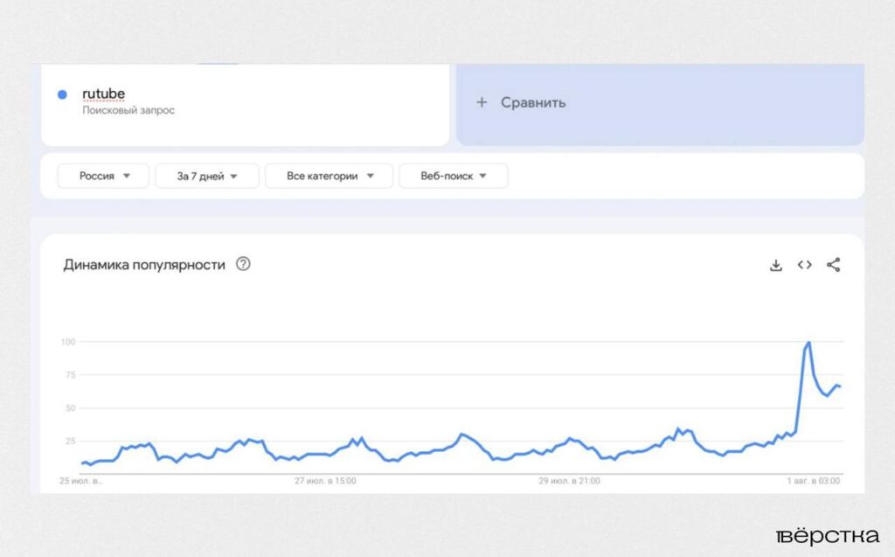The image size is (895, 557).
Task: Click the Вёрстка logo watermark
Action: (827, 535)
